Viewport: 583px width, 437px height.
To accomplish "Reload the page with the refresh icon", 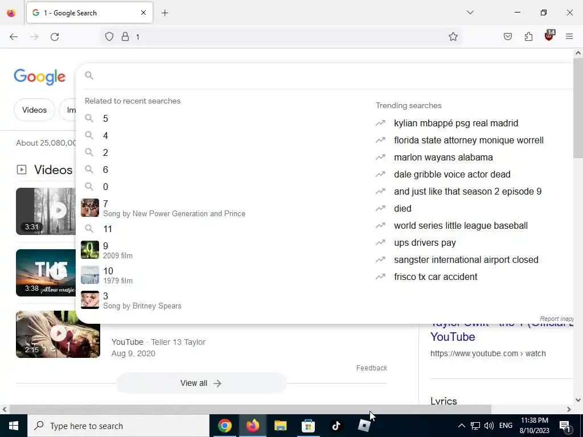I will (x=55, y=37).
